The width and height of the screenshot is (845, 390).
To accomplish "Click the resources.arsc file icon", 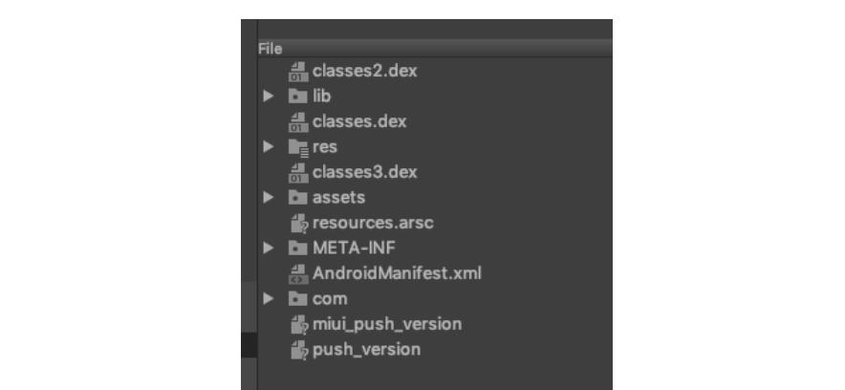I will [297, 224].
